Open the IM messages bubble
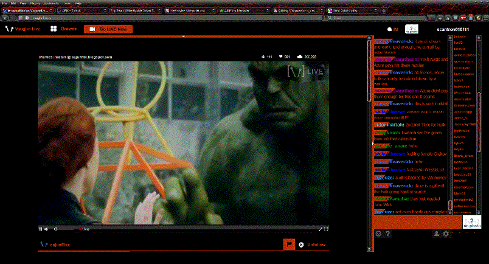The height and width of the screenshot is (264, 489). 393,29
